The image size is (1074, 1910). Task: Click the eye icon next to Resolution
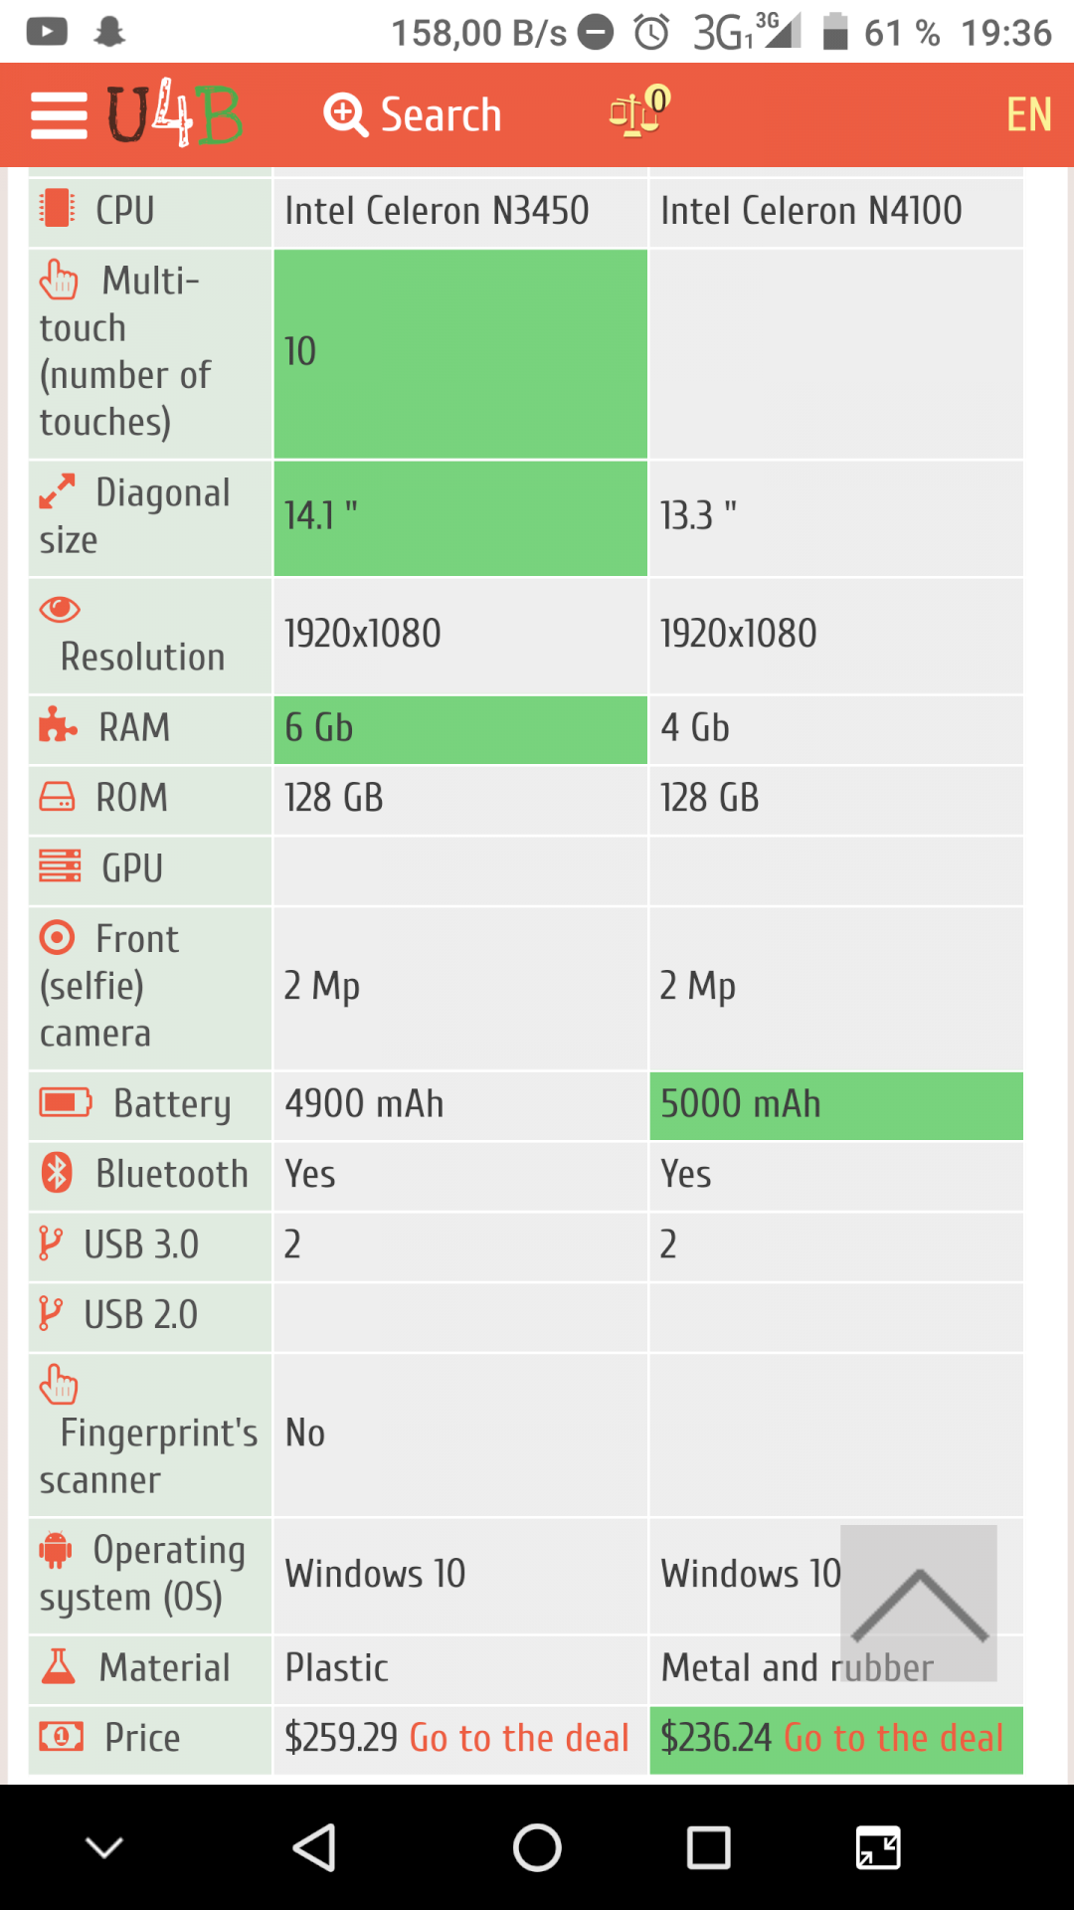[x=62, y=609]
